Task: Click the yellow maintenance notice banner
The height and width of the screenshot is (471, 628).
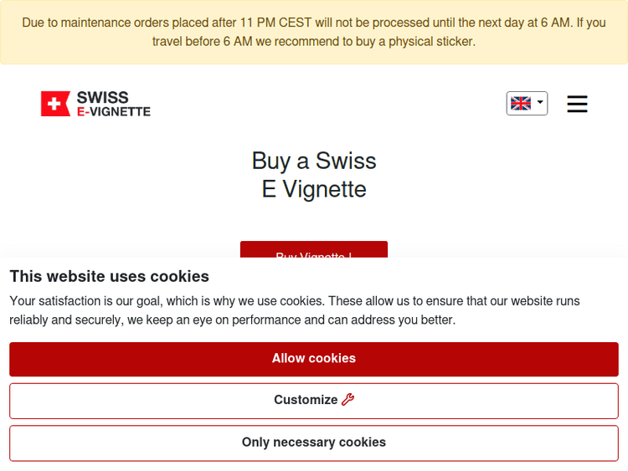Action: click(314, 32)
